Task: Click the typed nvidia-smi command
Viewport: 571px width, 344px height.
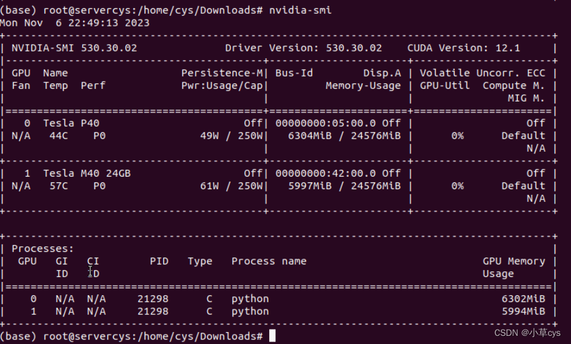Action: pos(301,10)
